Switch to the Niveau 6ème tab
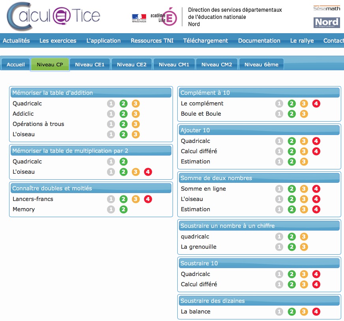 (x=261, y=65)
